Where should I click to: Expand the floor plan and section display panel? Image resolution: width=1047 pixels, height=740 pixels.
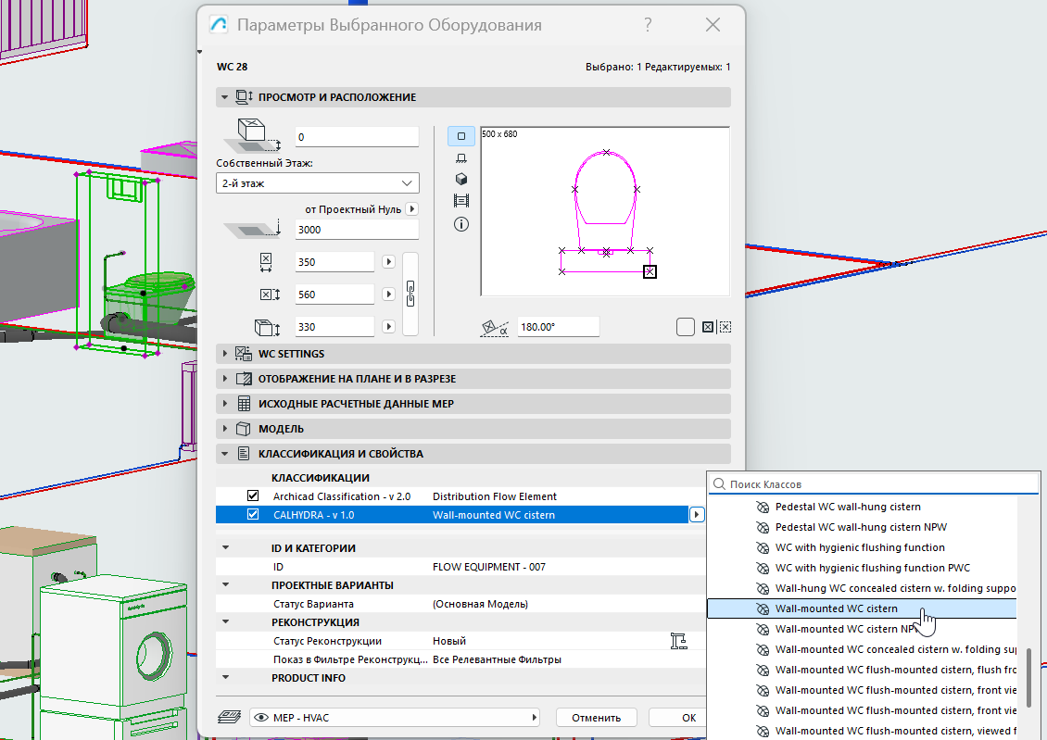[x=225, y=379]
